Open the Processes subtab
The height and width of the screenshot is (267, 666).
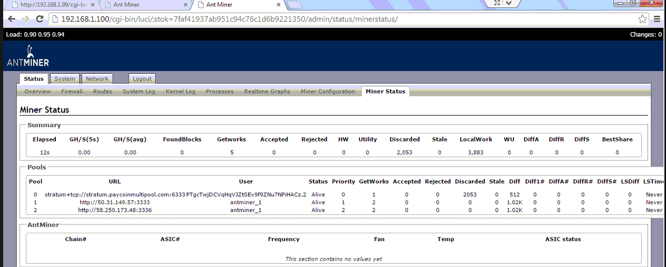pyautogui.click(x=220, y=91)
